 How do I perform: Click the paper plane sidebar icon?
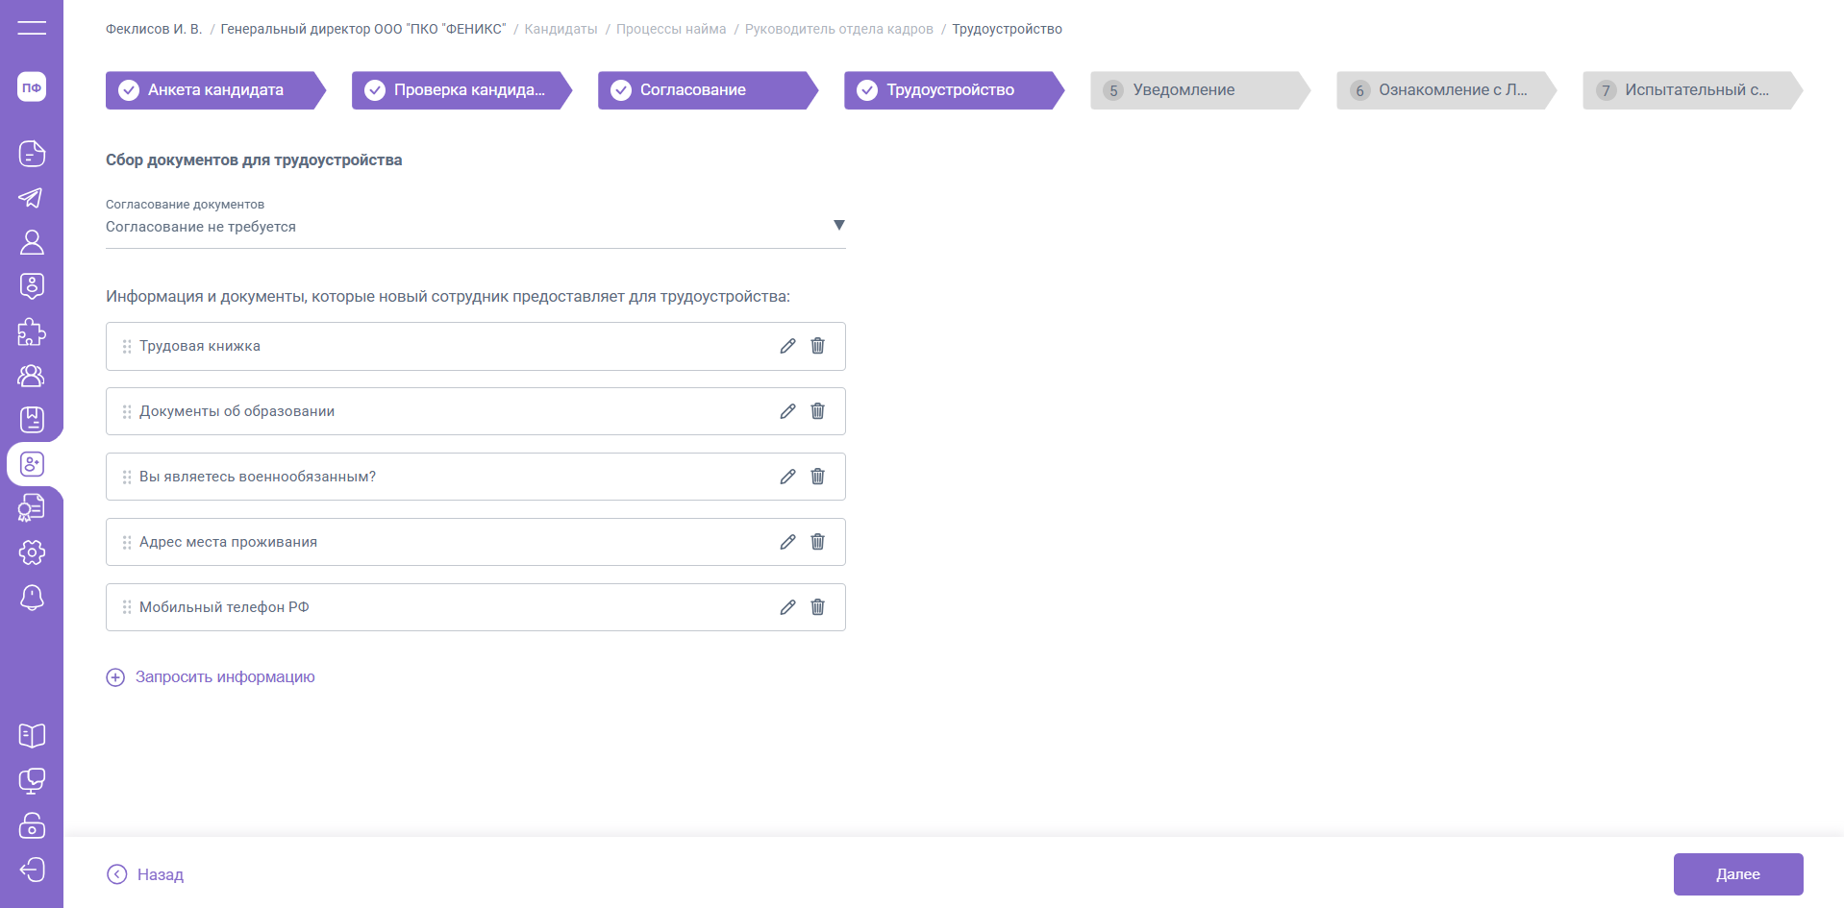click(x=32, y=198)
